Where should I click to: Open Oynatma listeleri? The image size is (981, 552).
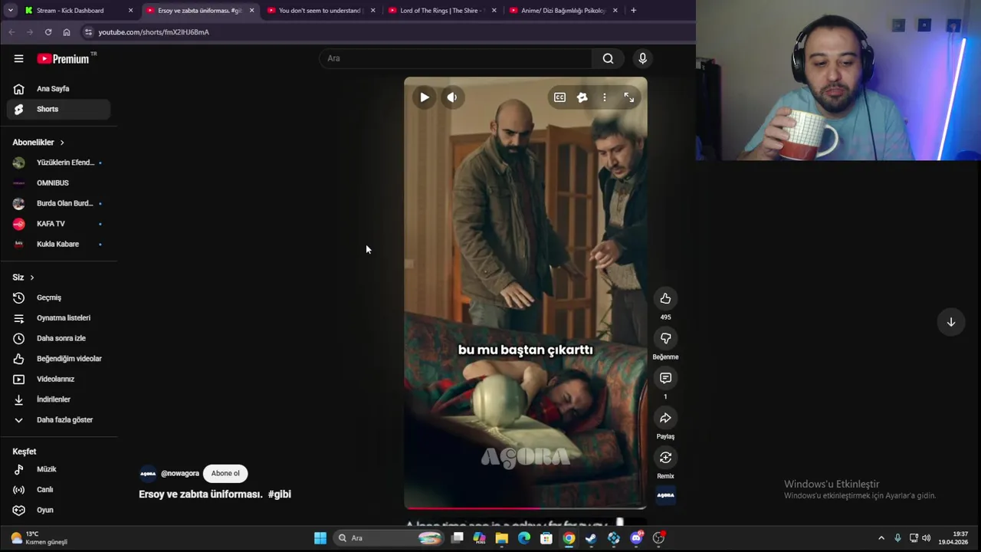(59, 318)
